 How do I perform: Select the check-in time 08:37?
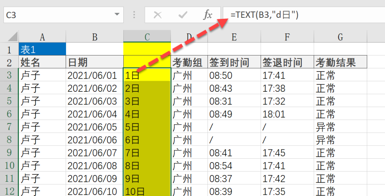point(234,178)
